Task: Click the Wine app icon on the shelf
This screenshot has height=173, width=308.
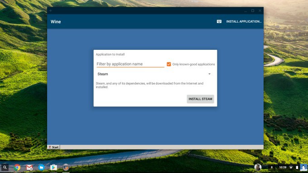Action: coord(66,167)
